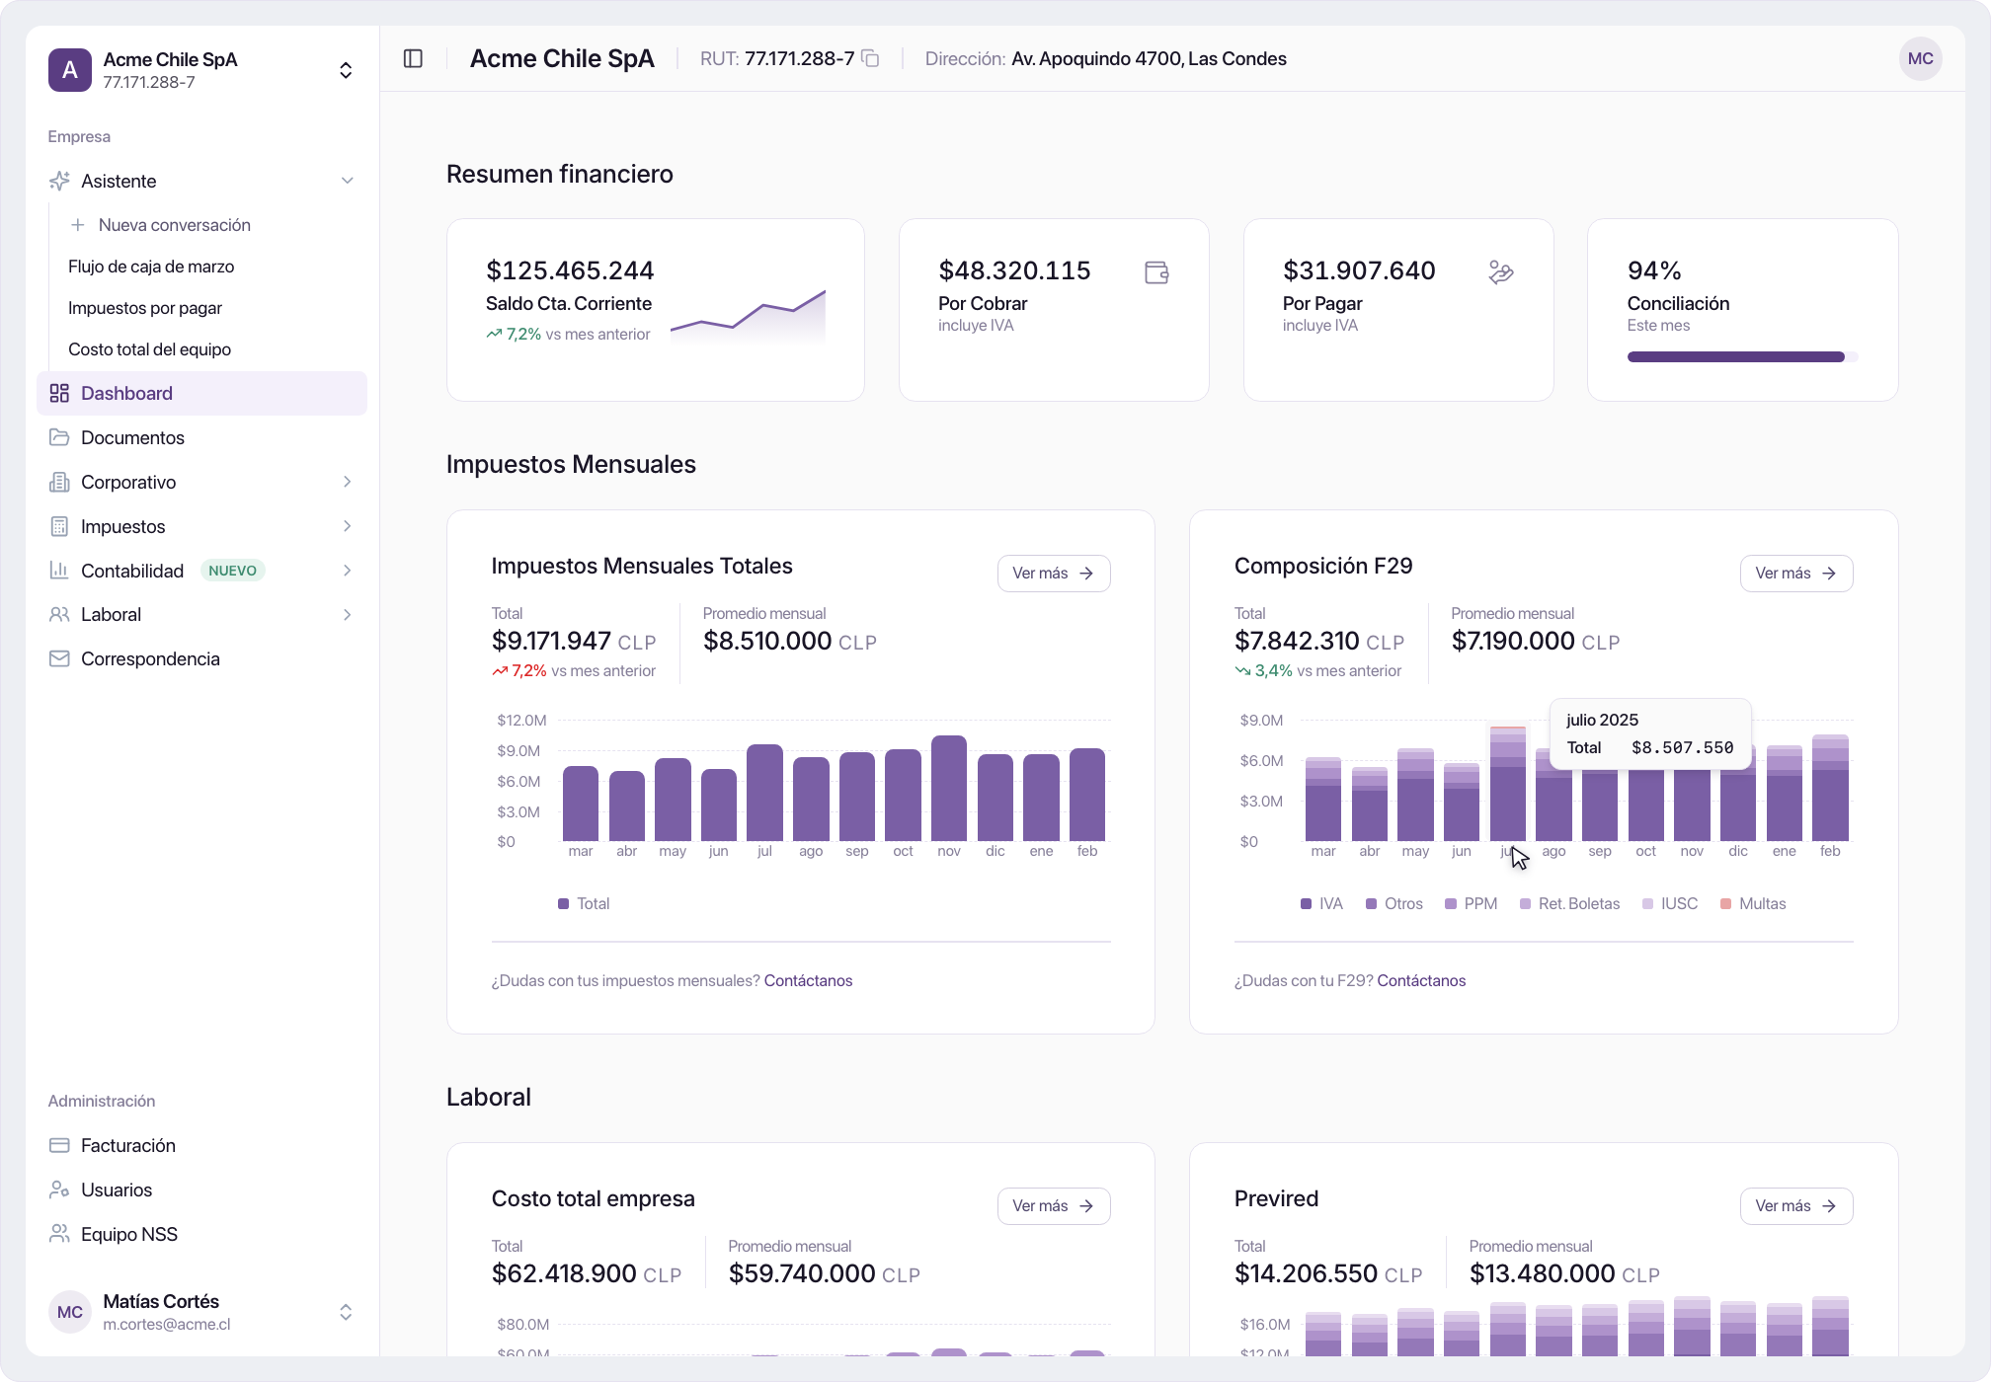Click Ver más on Composición F29
This screenshot has height=1382, width=1991.
tap(1795, 574)
